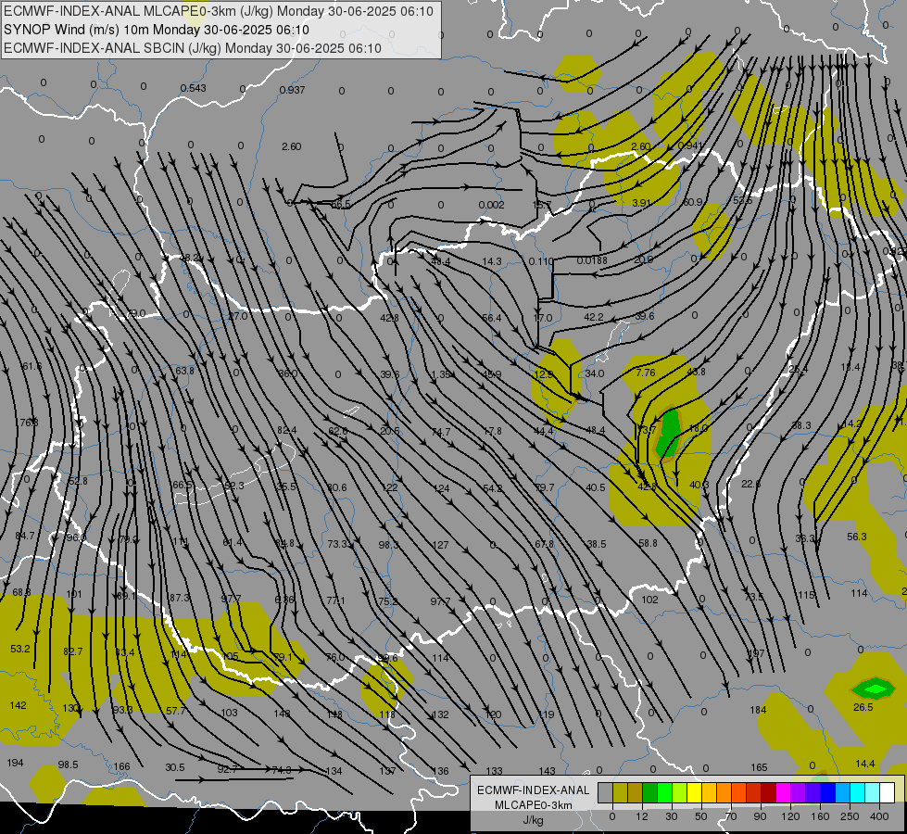Click the map value '102'

pyautogui.click(x=649, y=600)
